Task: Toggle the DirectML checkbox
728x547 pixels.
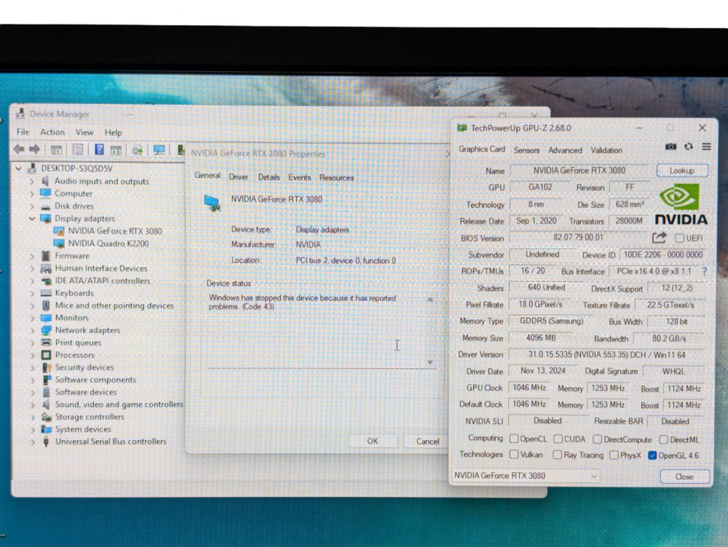Action: tap(663, 439)
